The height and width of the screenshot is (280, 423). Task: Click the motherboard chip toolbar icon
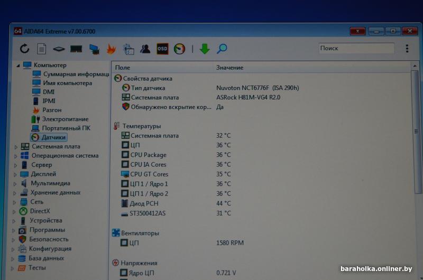click(59, 49)
